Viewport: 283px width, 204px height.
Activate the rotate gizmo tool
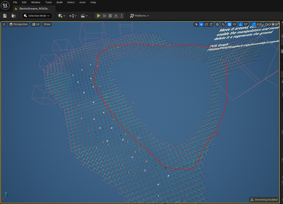click(206, 24)
